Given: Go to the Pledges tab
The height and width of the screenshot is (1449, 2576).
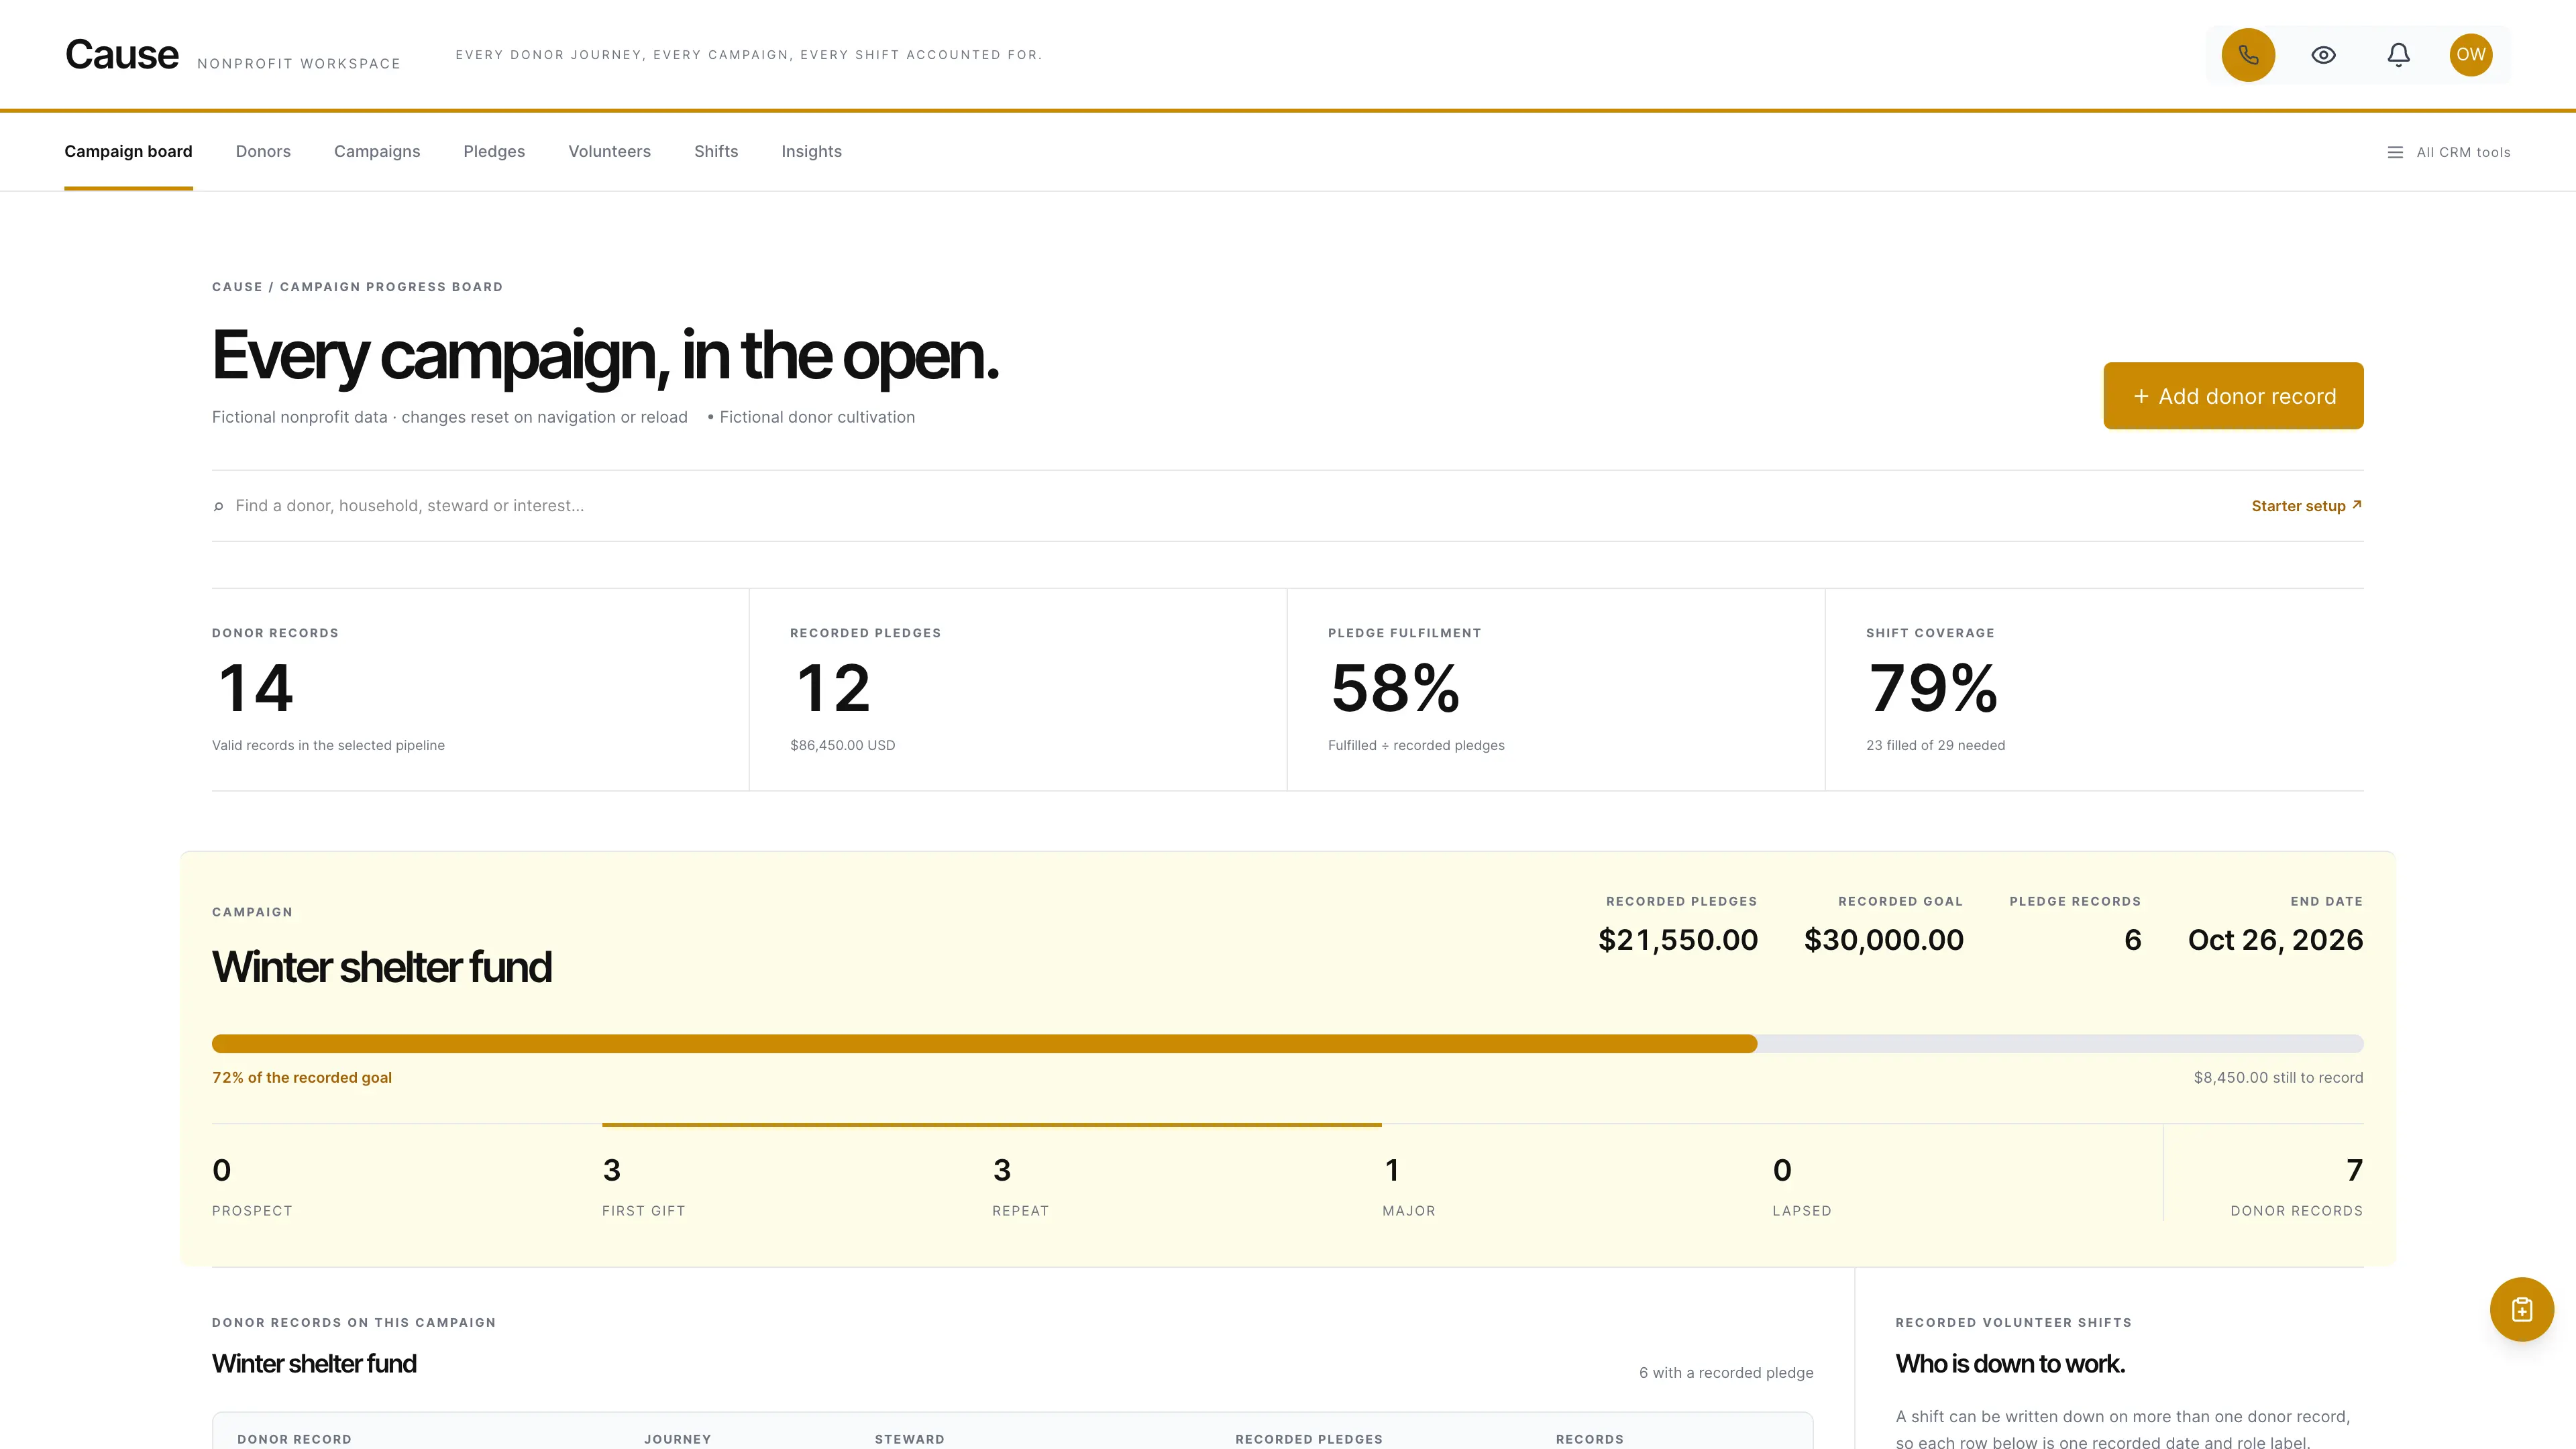Looking at the screenshot, I should coord(494,152).
